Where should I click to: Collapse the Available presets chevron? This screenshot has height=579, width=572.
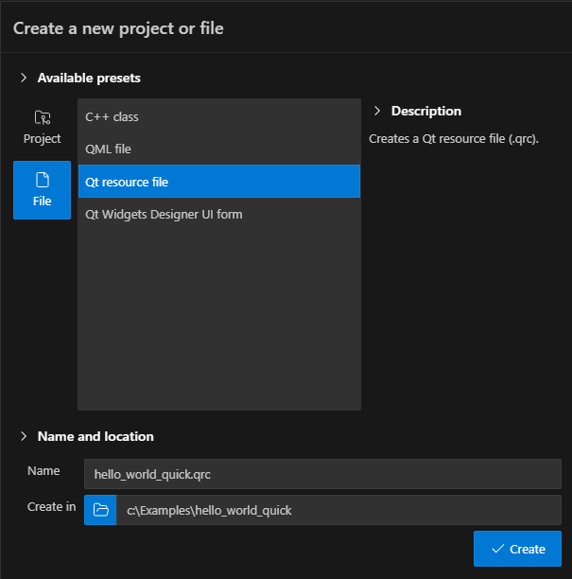point(24,78)
